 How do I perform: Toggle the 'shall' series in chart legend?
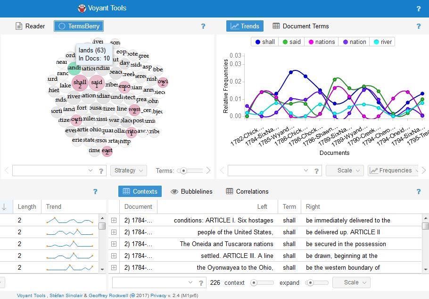coord(264,42)
